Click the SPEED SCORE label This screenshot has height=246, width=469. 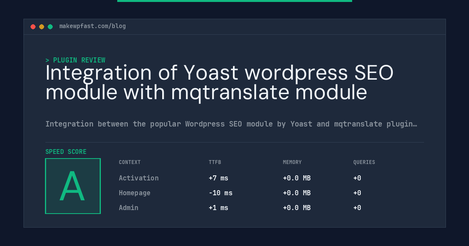click(x=66, y=152)
